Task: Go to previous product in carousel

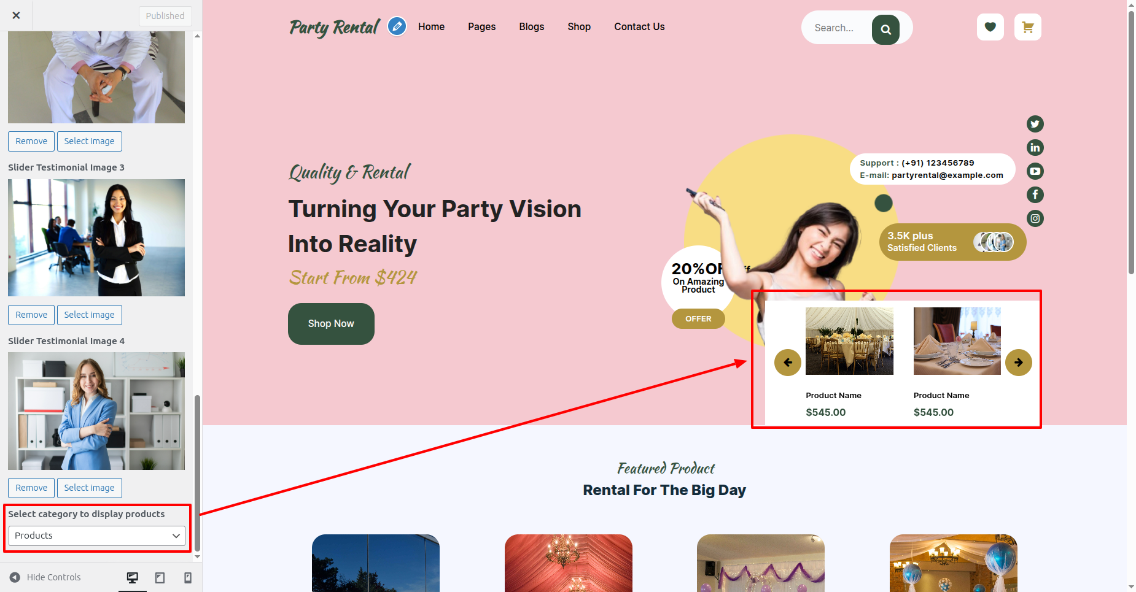Action: (x=788, y=363)
